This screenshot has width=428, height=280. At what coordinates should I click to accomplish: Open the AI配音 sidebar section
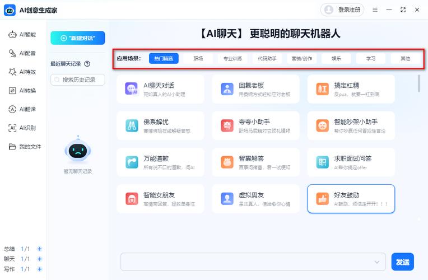pyautogui.click(x=22, y=53)
